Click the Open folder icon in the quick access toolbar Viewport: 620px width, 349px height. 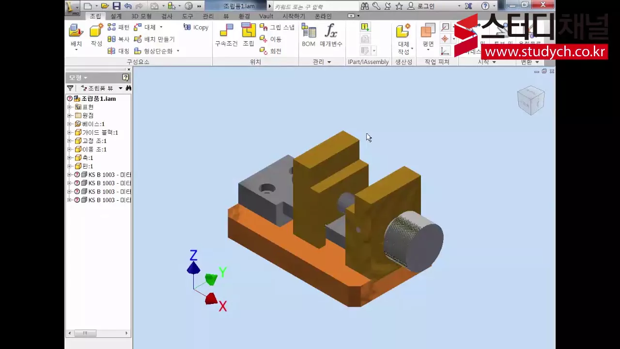point(105,6)
